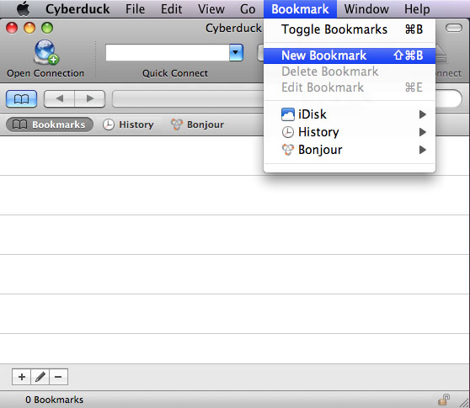The image size is (470, 408).
Task: Edit bookmark with pencil button
Action: (x=40, y=377)
